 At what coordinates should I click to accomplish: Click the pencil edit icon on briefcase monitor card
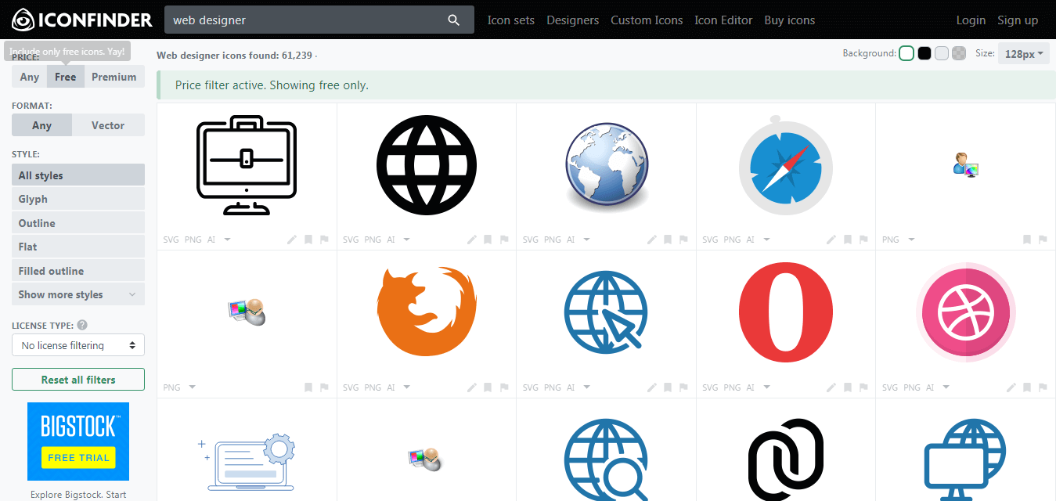292,240
